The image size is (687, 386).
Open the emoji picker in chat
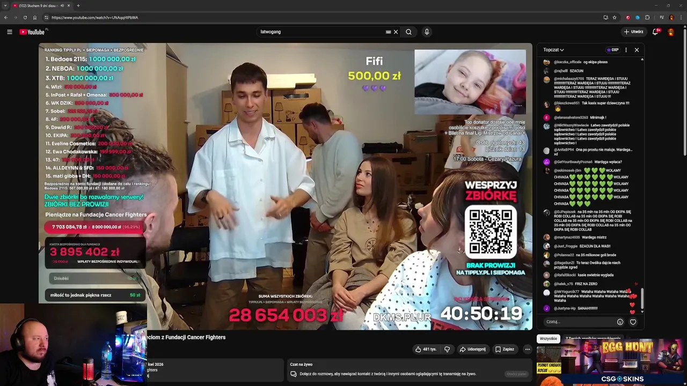tap(620, 322)
